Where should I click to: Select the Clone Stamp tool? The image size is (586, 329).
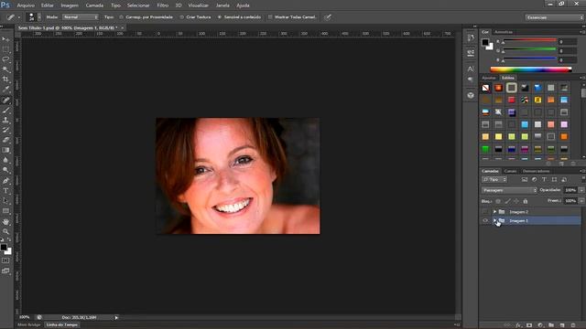(5, 120)
